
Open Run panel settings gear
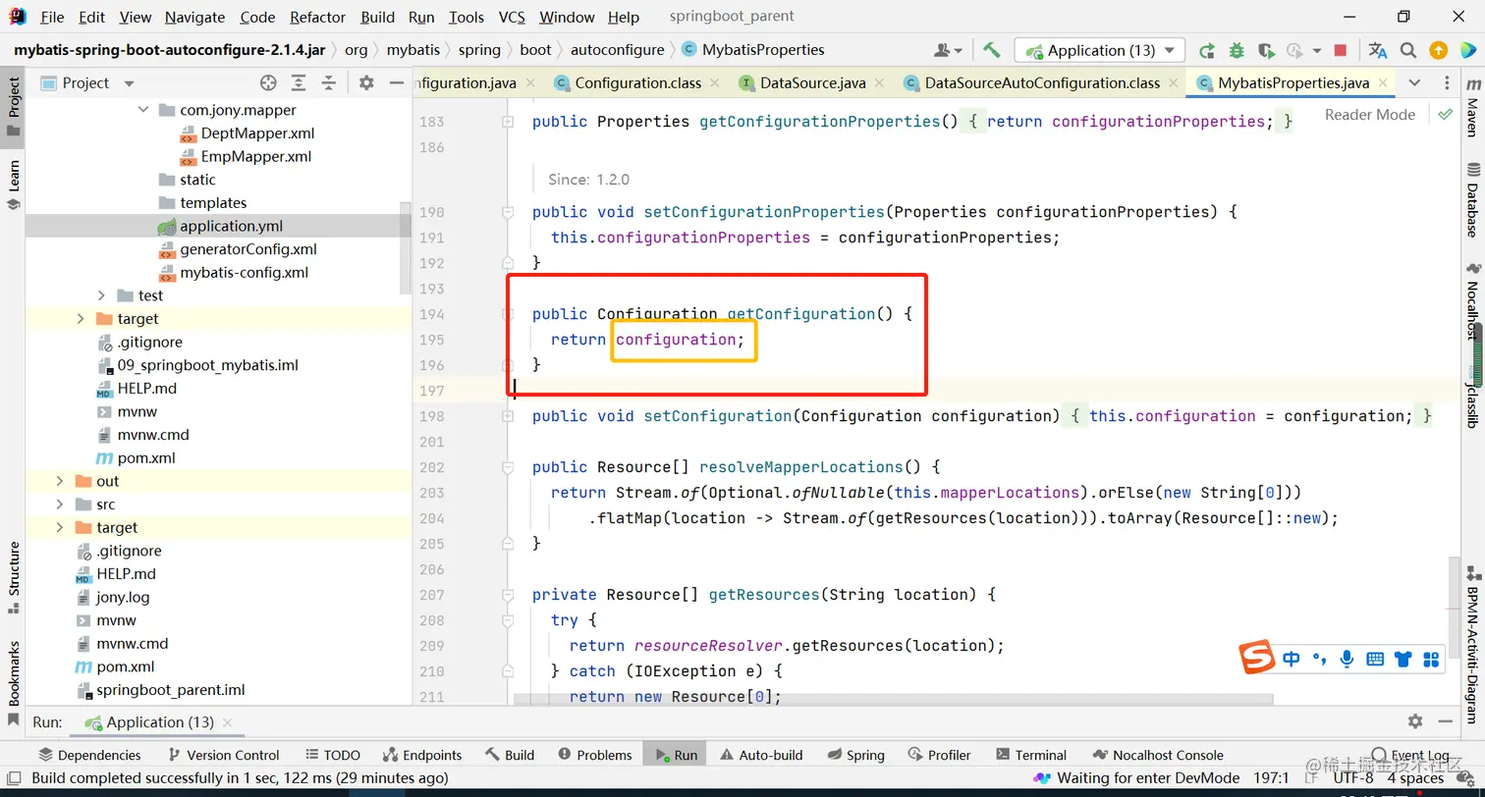coord(1415,721)
